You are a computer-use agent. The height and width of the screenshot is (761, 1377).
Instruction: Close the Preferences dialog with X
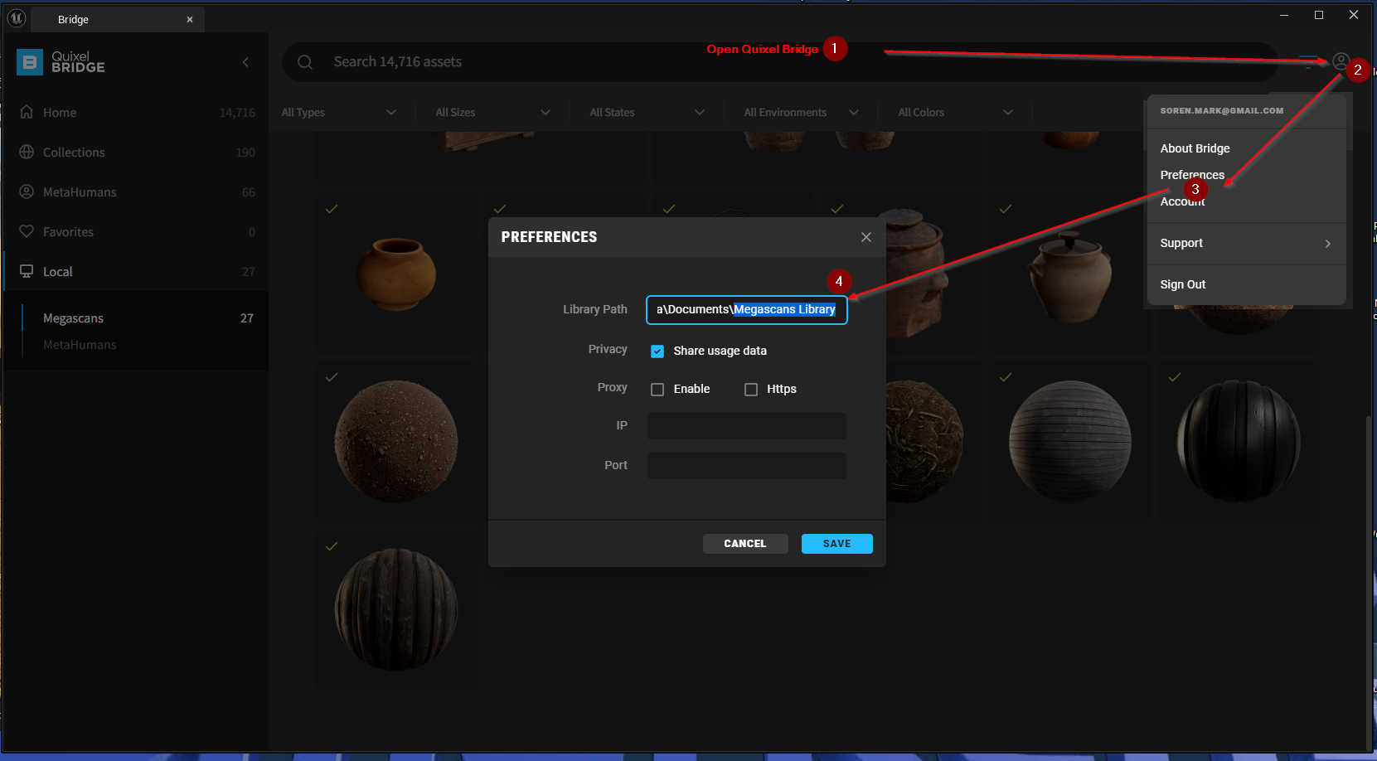(x=865, y=237)
